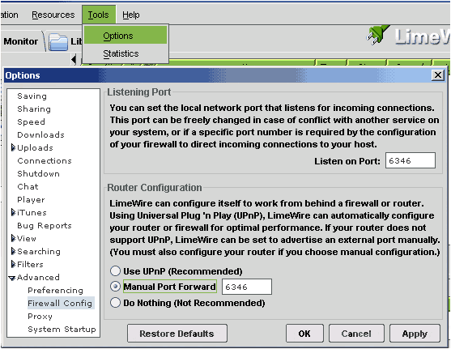Close the Options dialog
The width and height of the screenshot is (451, 349).
(x=438, y=75)
